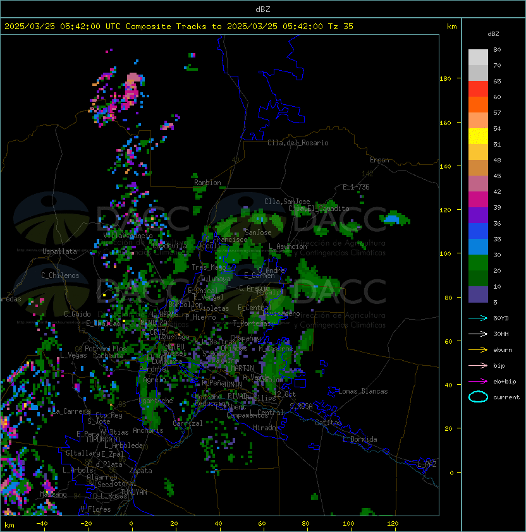Click the 120 tick on horizontal axis

(x=393, y=524)
